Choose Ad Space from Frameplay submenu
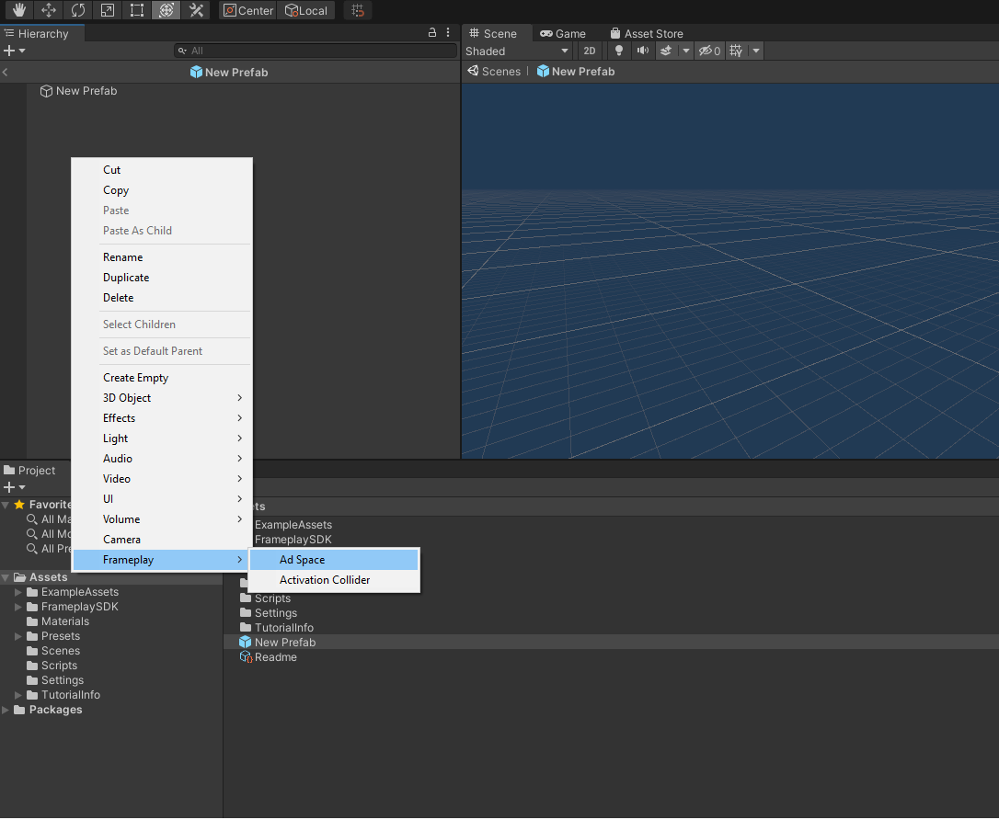Viewport: 999px width, 820px height. (334, 560)
